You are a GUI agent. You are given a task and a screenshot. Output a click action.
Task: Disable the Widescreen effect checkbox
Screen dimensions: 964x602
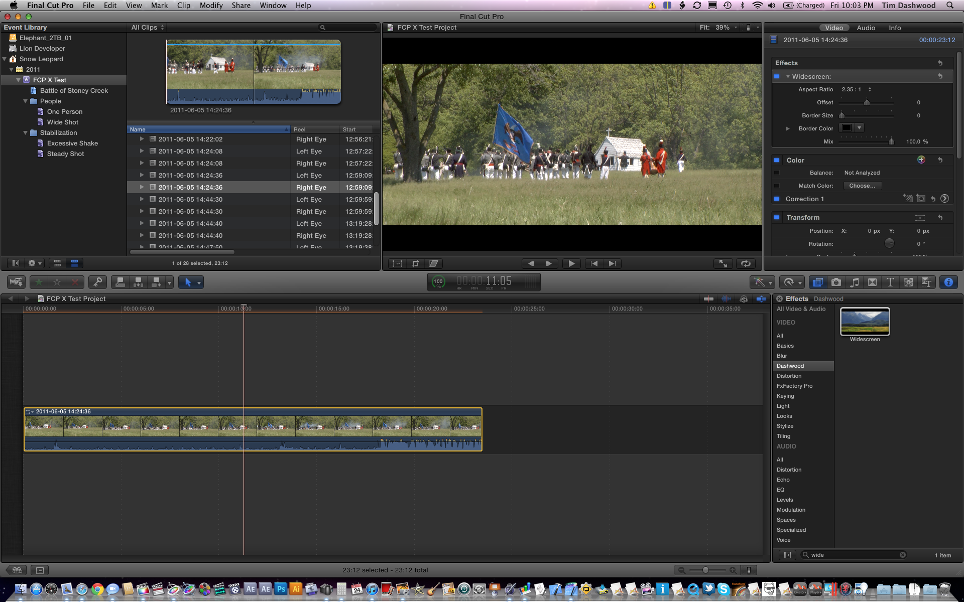[x=777, y=76]
